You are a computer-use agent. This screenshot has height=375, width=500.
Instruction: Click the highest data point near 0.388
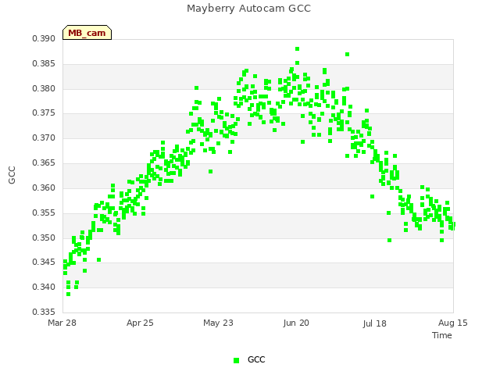click(x=297, y=48)
